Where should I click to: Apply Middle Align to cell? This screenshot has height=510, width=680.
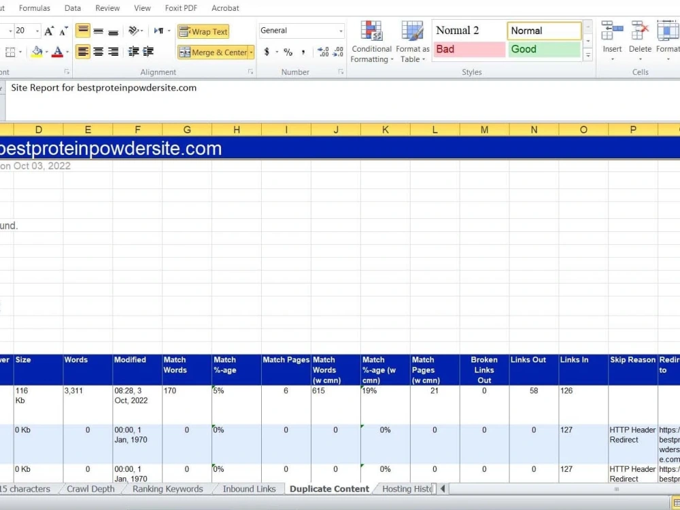[99, 31]
